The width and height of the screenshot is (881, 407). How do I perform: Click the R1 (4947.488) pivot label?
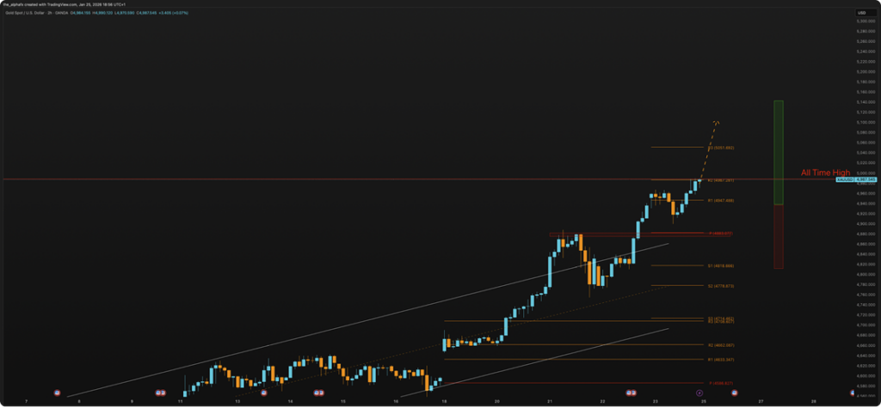(x=718, y=200)
